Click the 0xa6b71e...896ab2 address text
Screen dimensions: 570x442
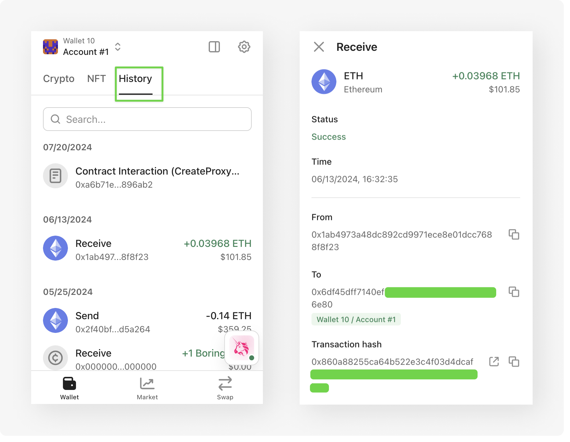pos(114,185)
